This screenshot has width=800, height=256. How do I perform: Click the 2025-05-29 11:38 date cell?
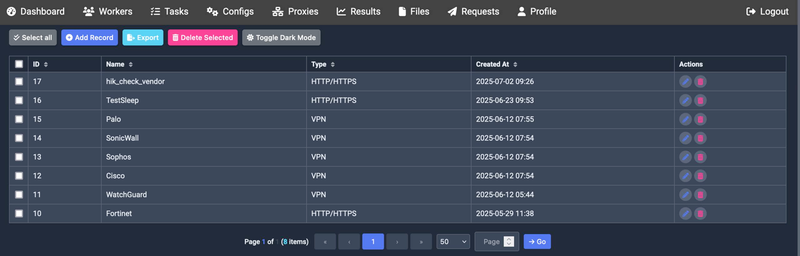pyautogui.click(x=572, y=213)
